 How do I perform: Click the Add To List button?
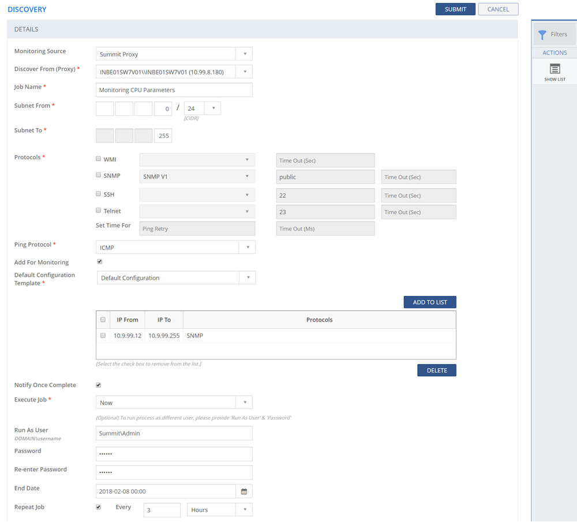pyautogui.click(x=430, y=302)
